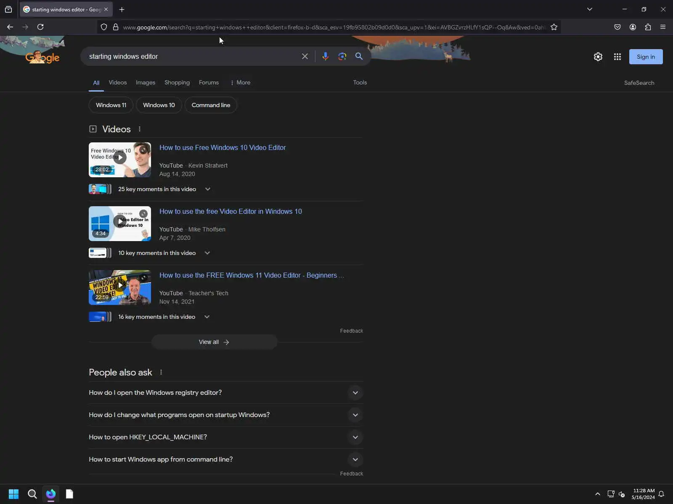The image size is (673, 504).
Task: Open the Google apps grid
Action: [617, 57]
